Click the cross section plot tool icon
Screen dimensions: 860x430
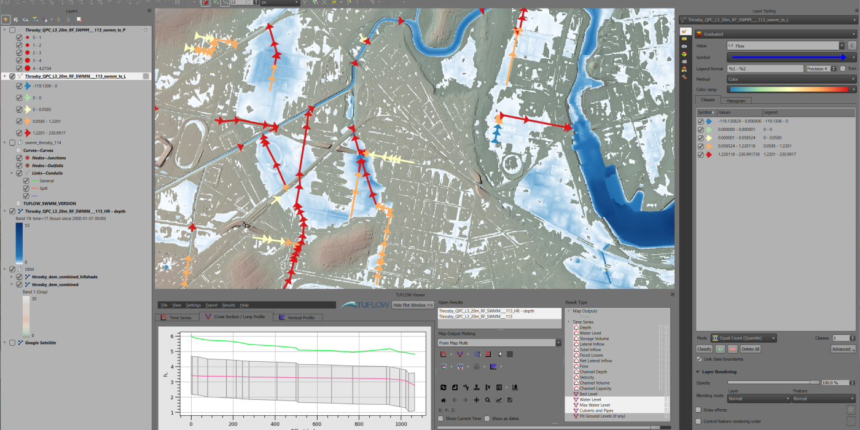[460, 354]
